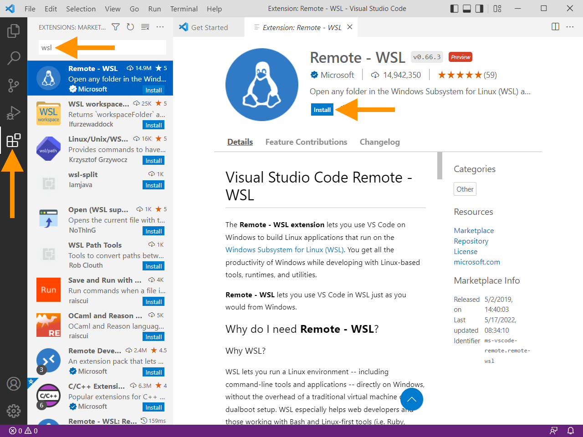Viewport: 583px width, 437px height.
Task: Switch to the Changelog tab
Action: [380, 142]
